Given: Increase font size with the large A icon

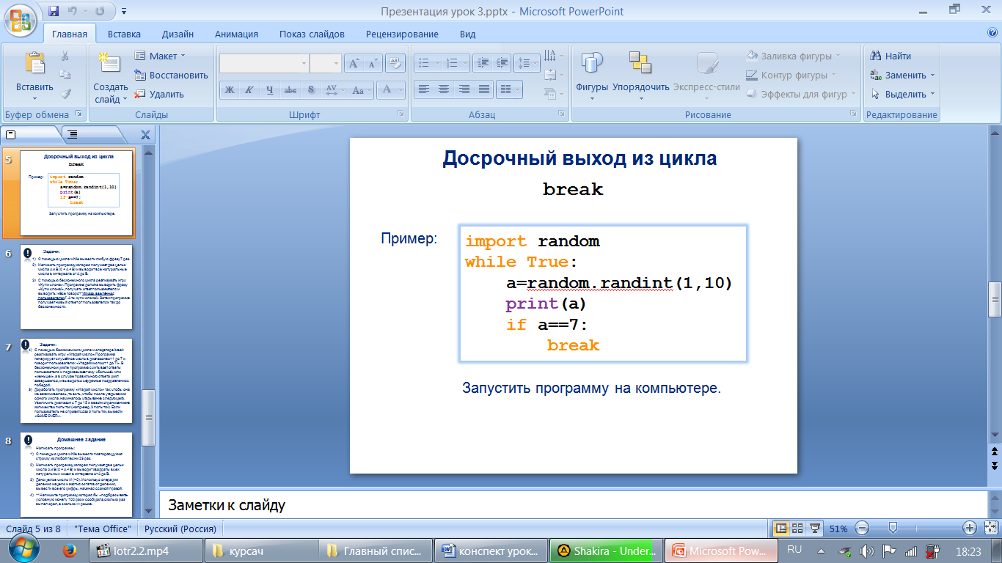Looking at the screenshot, I should 354,64.
